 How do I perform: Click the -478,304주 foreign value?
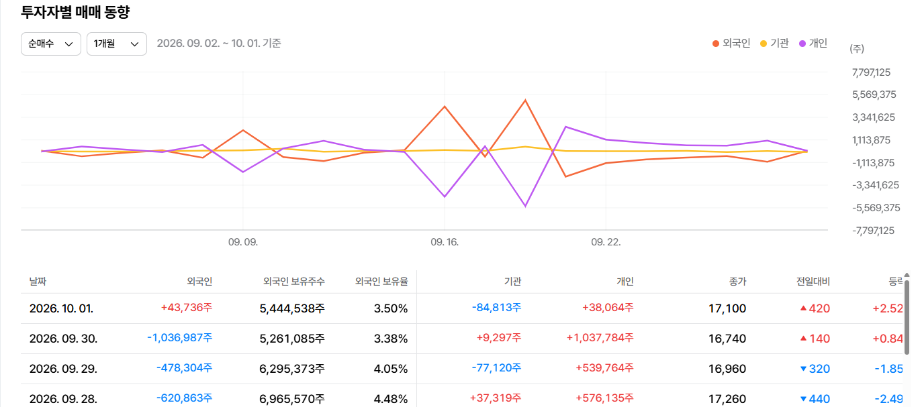pos(185,367)
